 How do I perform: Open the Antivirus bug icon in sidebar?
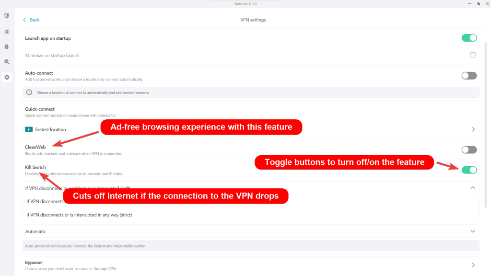(x=7, y=46)
